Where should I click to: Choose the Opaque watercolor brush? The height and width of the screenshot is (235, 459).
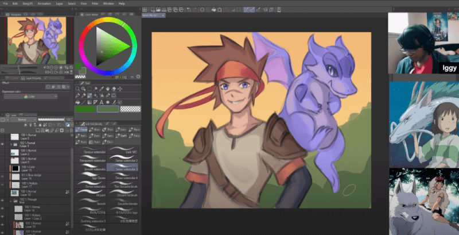pyautogui.click(x=90, y=151)
